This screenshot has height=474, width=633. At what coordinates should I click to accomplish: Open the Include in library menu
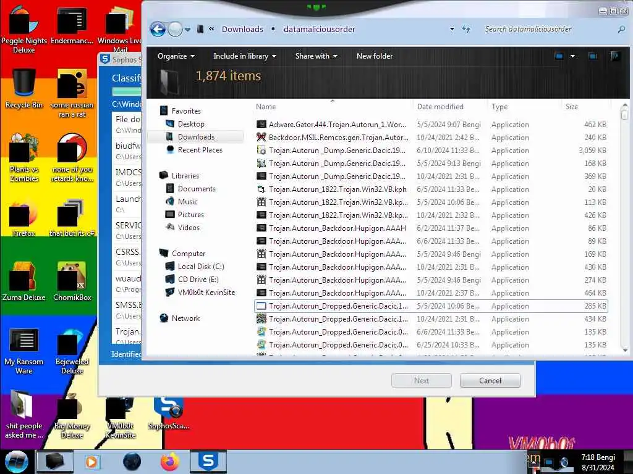(x=245, y=56)
